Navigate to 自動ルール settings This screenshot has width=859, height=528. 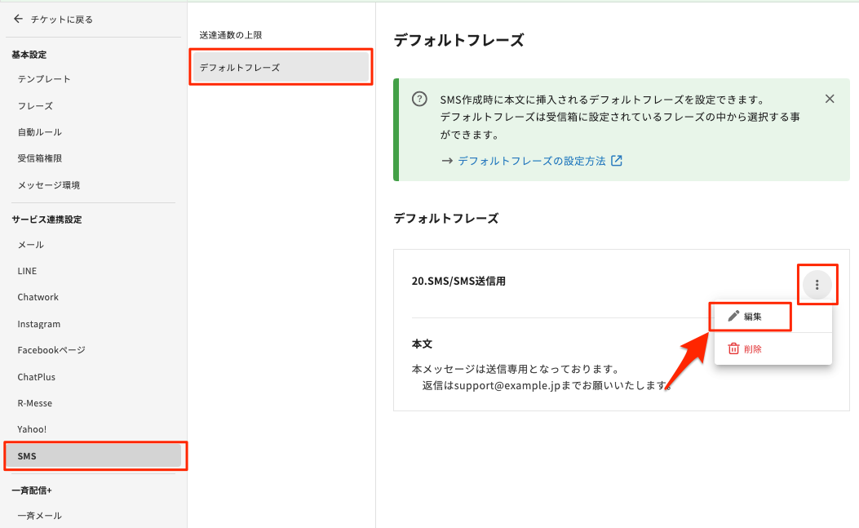[40, 132]
